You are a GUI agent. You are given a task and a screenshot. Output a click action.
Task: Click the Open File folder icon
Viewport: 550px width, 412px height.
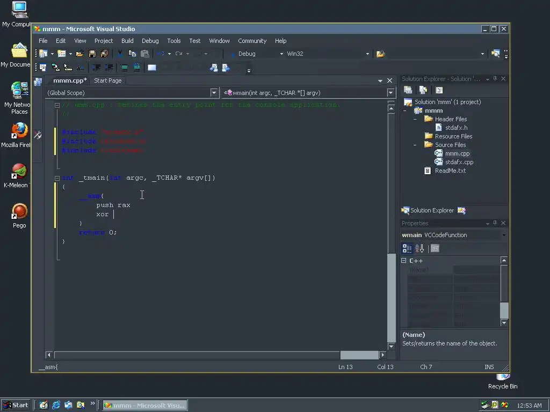(79, 54)
